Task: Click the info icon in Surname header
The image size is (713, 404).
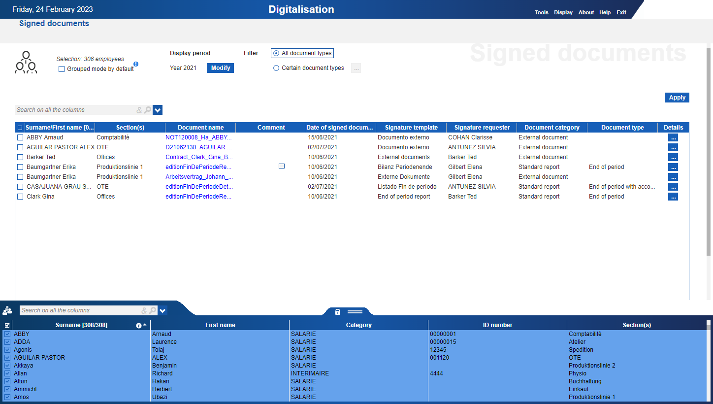Action: click(139, 325)
